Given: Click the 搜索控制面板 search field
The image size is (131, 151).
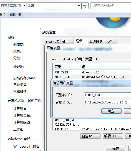Looking at the screenshot, I should click(x=111, y=6).
